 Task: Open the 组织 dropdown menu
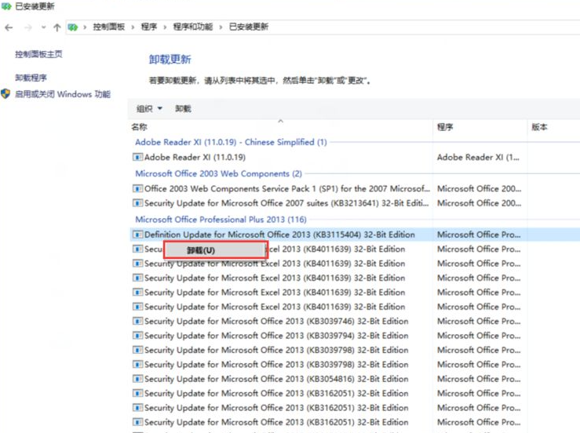149,109
